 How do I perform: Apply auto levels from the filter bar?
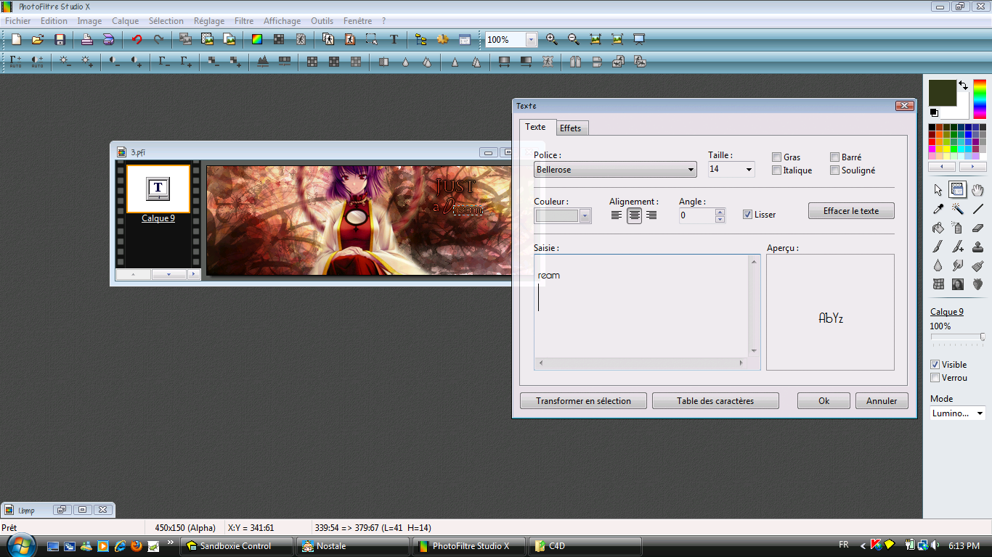[x=16, y=62]
